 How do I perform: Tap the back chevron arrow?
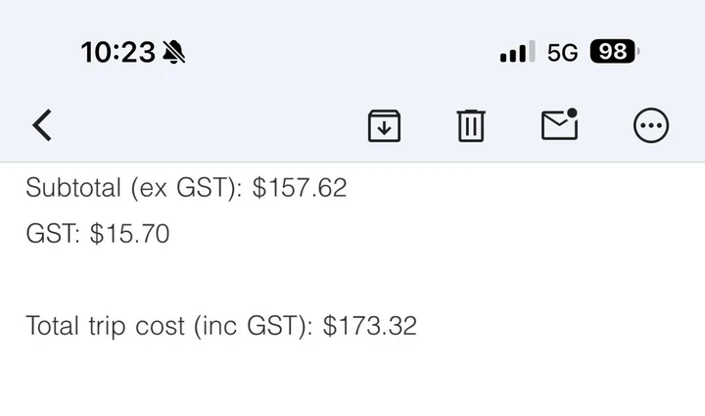tap(42, 125)
